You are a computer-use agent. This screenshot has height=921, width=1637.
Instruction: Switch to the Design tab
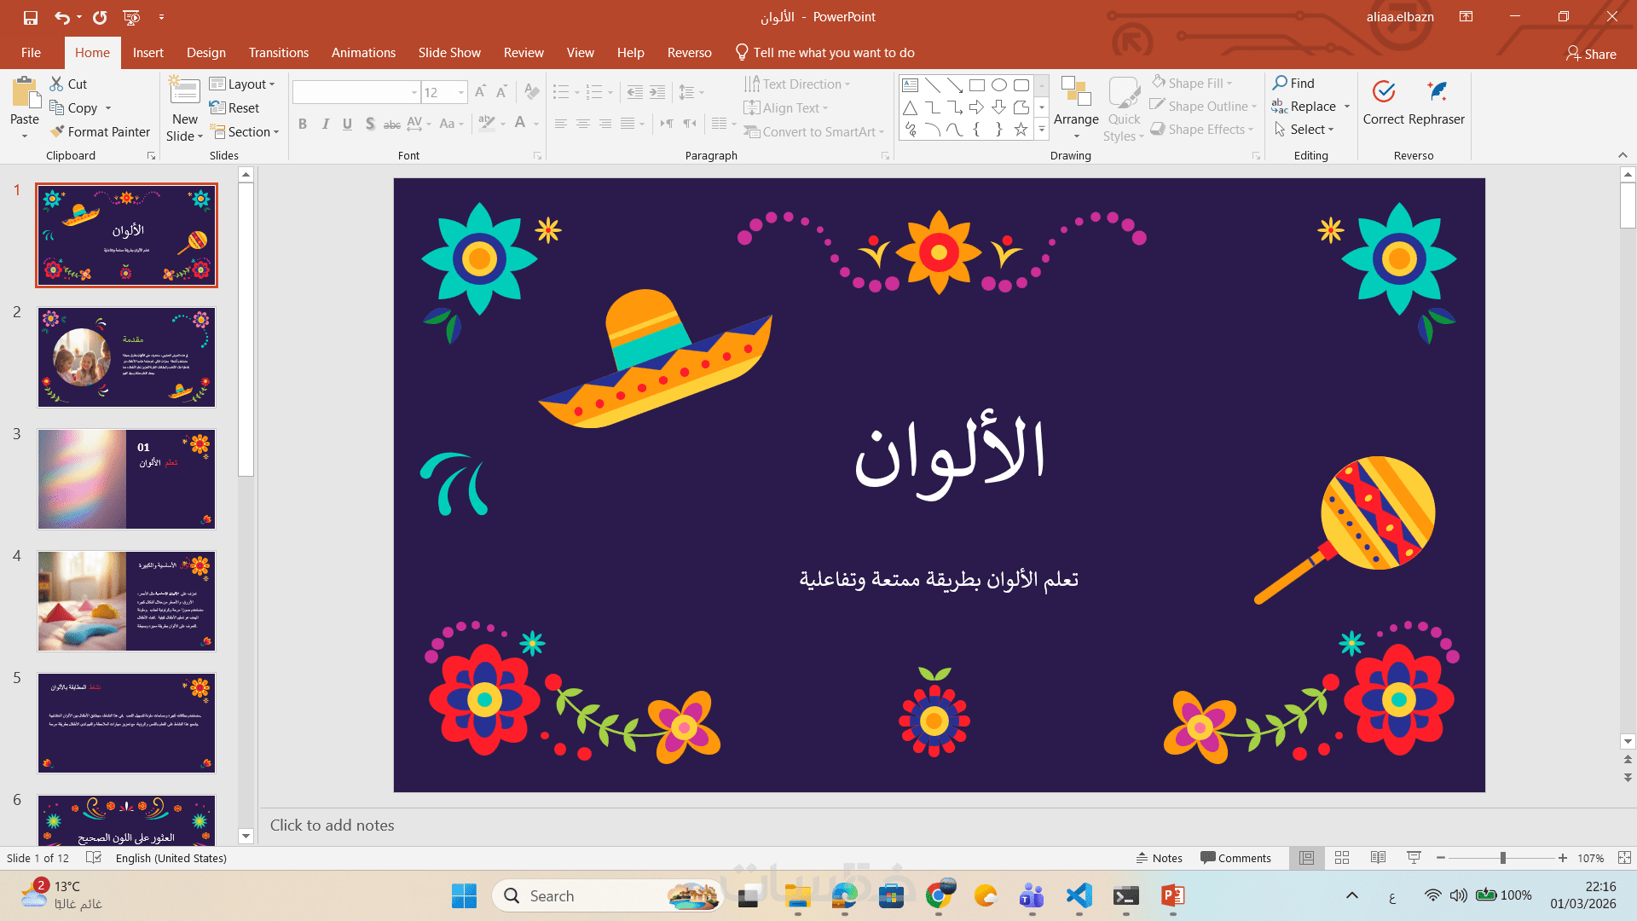tap(206, 53)
